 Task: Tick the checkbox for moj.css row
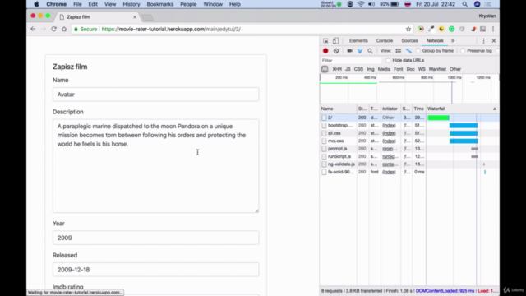[324, 141]
